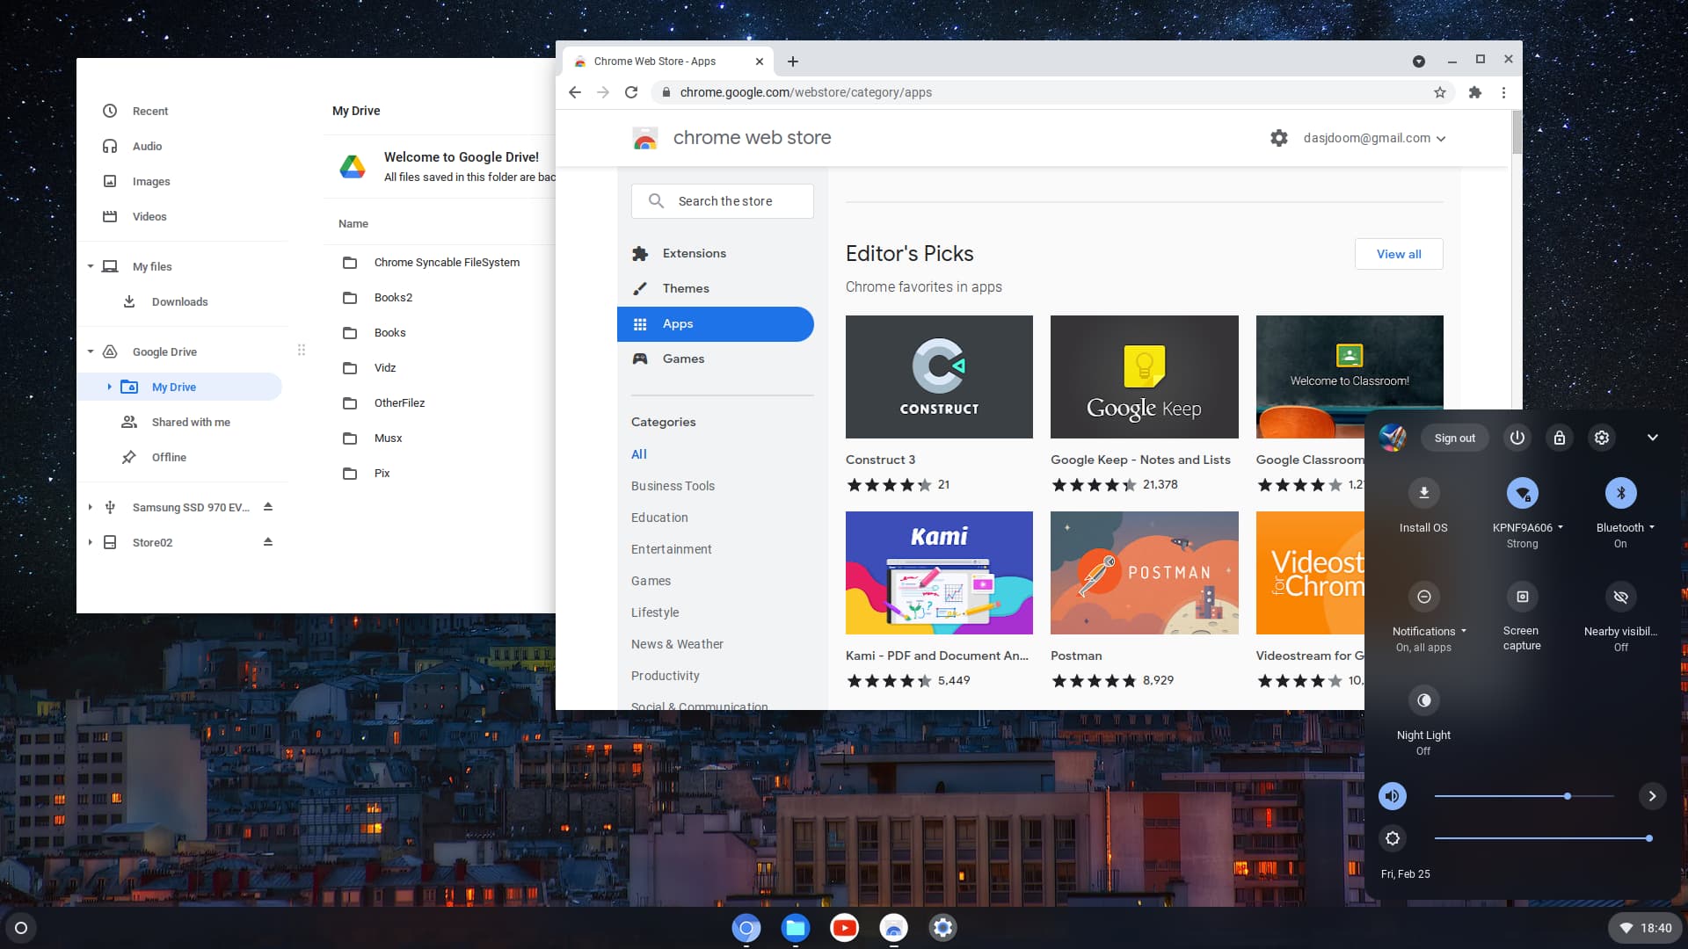This screenshot has width=1688, height=949.
Task: Open the Notifications dropdown label
Action: [x=1430, y=632]
